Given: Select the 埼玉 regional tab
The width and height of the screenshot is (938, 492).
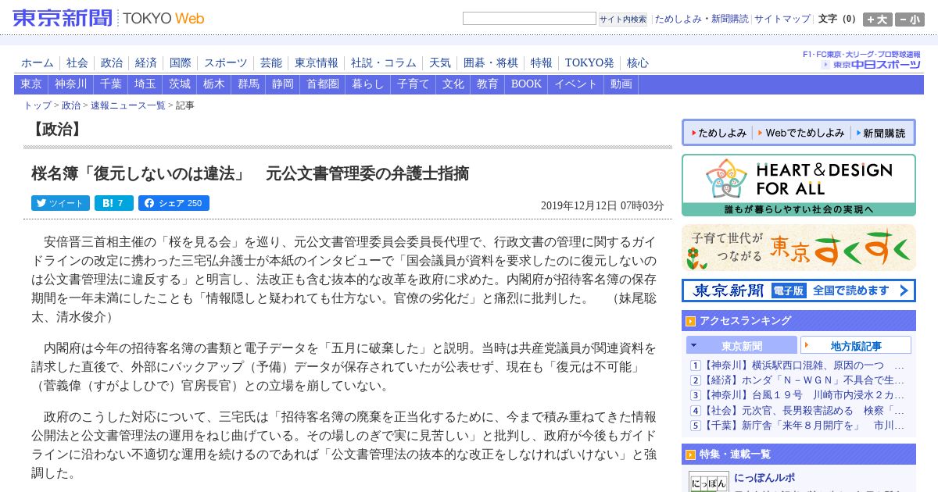Looking at the screenshot, I should click(145, 84).
